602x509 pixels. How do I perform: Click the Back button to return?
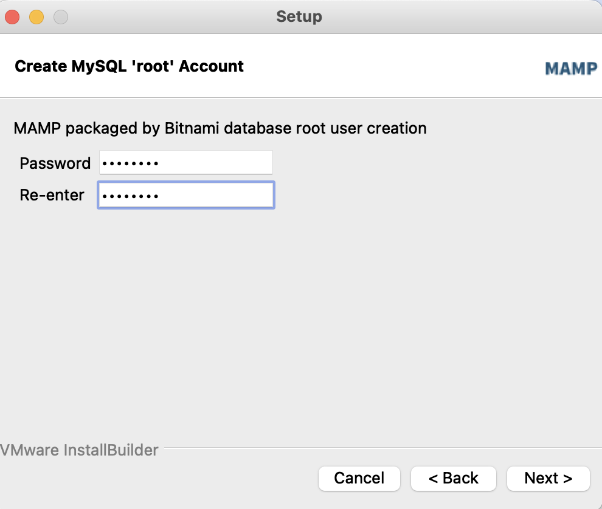[x=454, y=478]
